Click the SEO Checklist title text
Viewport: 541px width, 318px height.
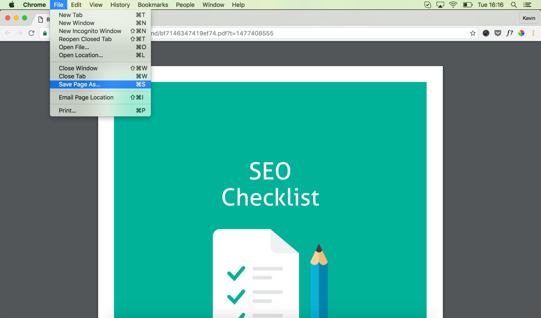270,184
